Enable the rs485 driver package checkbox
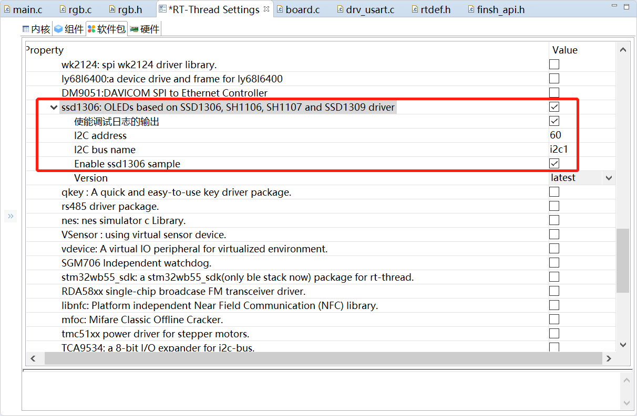637x416 pixels. point(554,206)
